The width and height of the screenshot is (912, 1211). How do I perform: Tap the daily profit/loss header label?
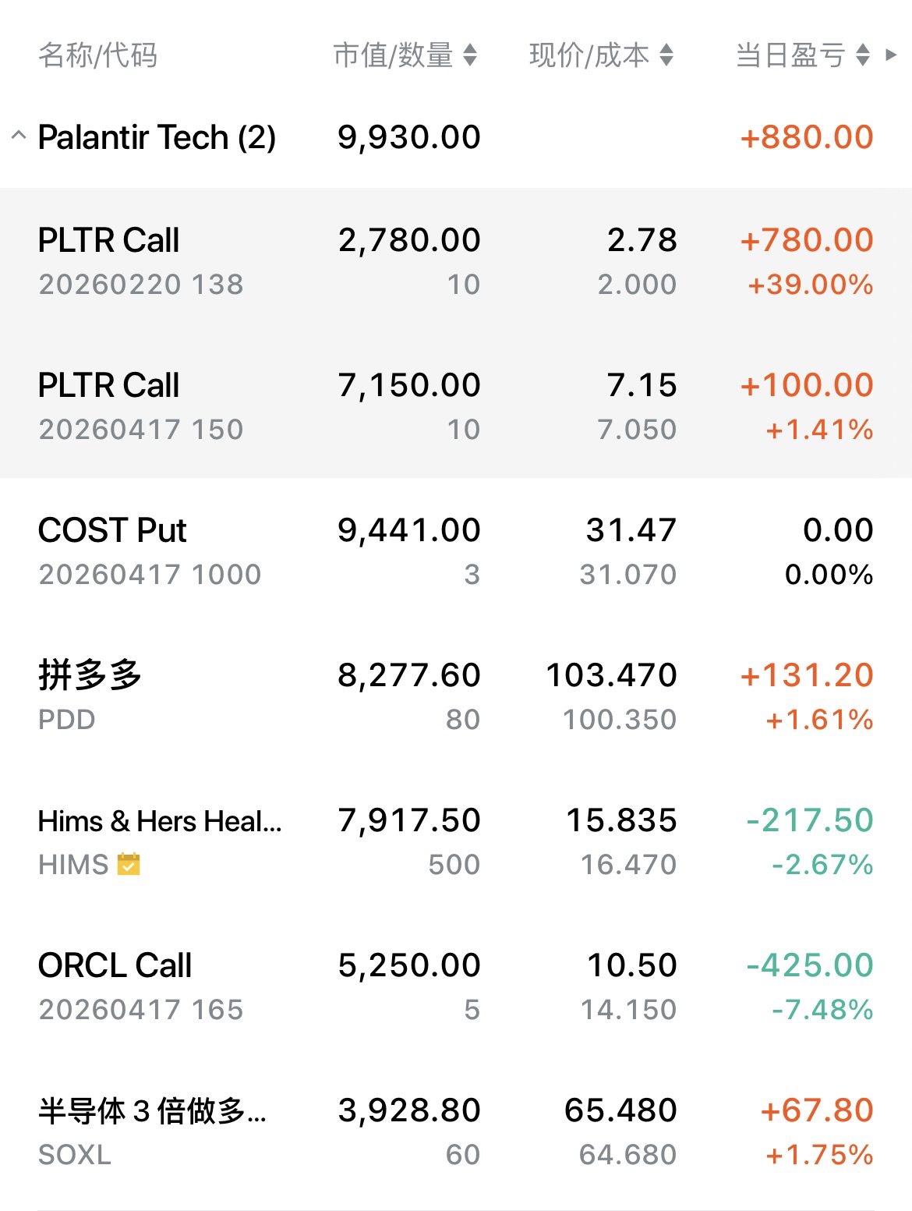point(790,55)
